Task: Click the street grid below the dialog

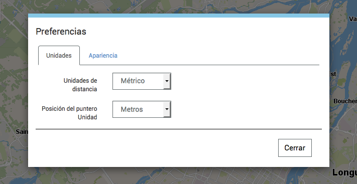Action: (227, 176)
